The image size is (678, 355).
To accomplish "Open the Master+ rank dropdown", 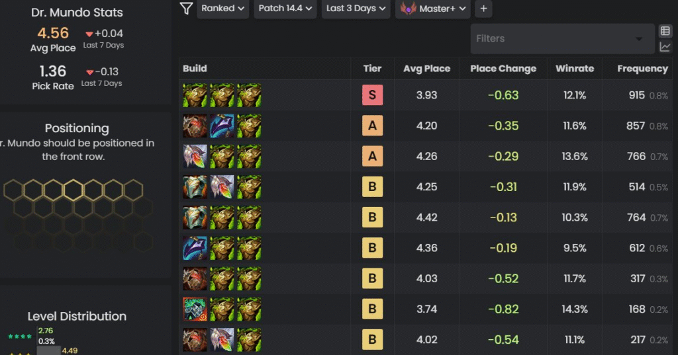I will click(433, 8).
